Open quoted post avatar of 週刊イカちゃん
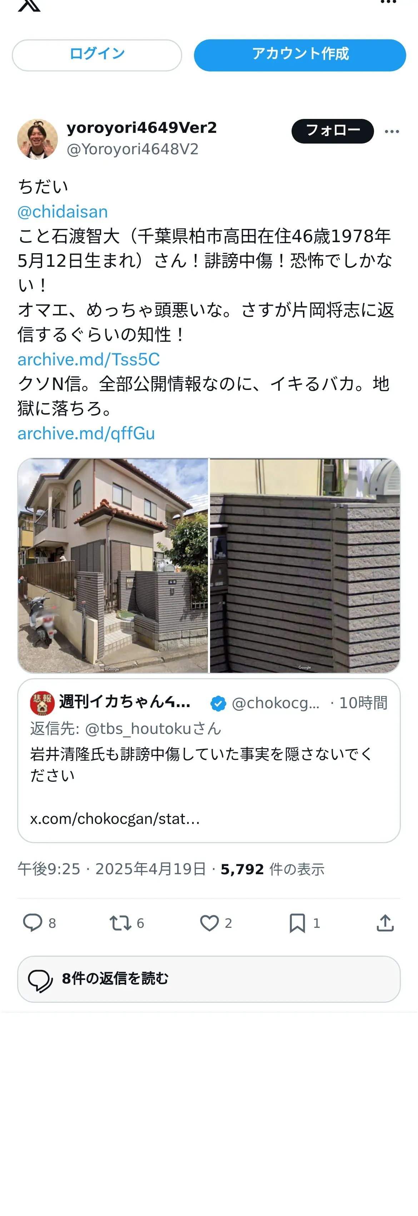 [x=42, y=703]
